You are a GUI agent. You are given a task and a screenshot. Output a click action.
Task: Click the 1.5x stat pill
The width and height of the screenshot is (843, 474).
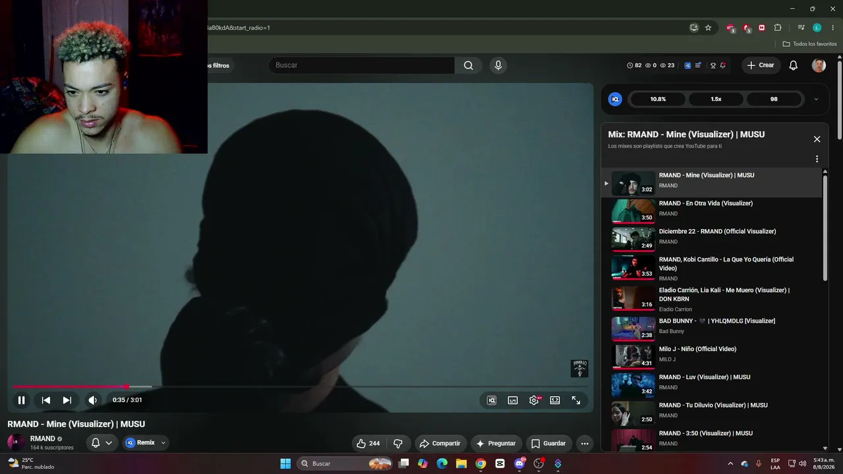click(x=716, y=99)
